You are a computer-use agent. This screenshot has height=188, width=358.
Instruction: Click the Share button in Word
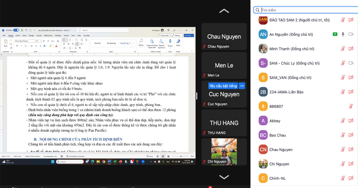(x=189, y=36)
